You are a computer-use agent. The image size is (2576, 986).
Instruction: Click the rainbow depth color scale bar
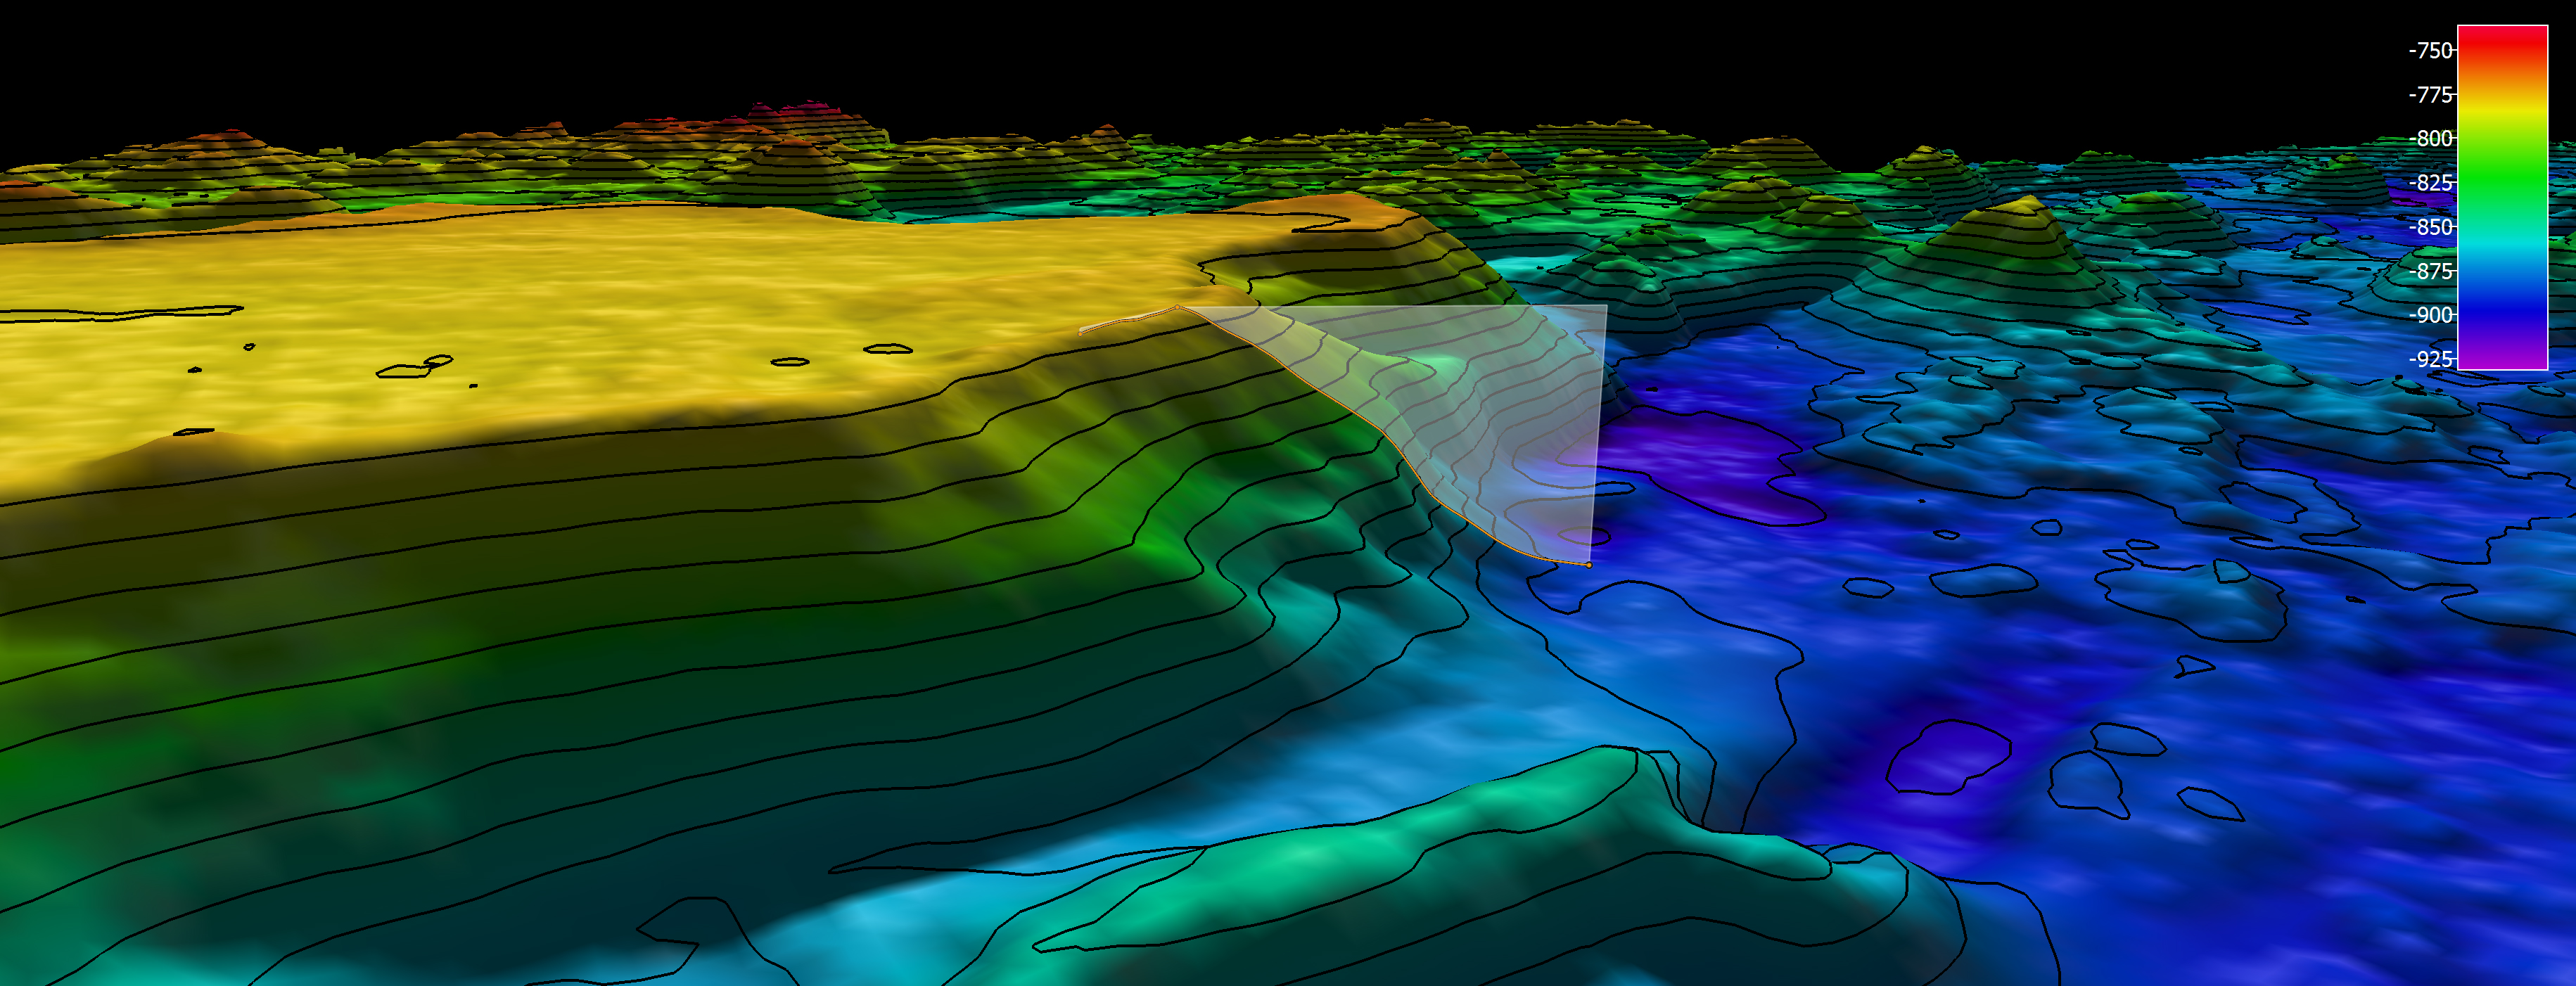[x=2502, y=198]
